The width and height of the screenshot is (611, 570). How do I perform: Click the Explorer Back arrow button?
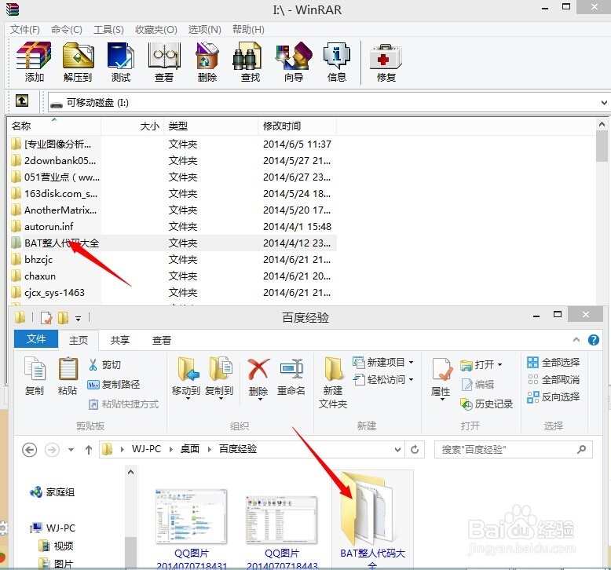point(30,450)
